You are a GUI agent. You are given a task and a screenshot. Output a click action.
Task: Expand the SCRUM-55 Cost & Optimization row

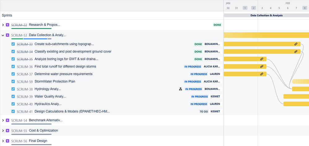pos(3,131)
